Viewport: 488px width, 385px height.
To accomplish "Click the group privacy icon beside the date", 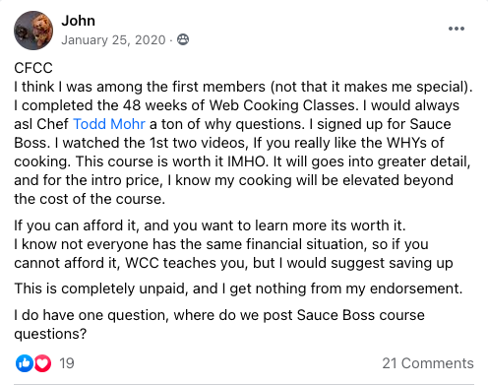I will coord(183,39).
